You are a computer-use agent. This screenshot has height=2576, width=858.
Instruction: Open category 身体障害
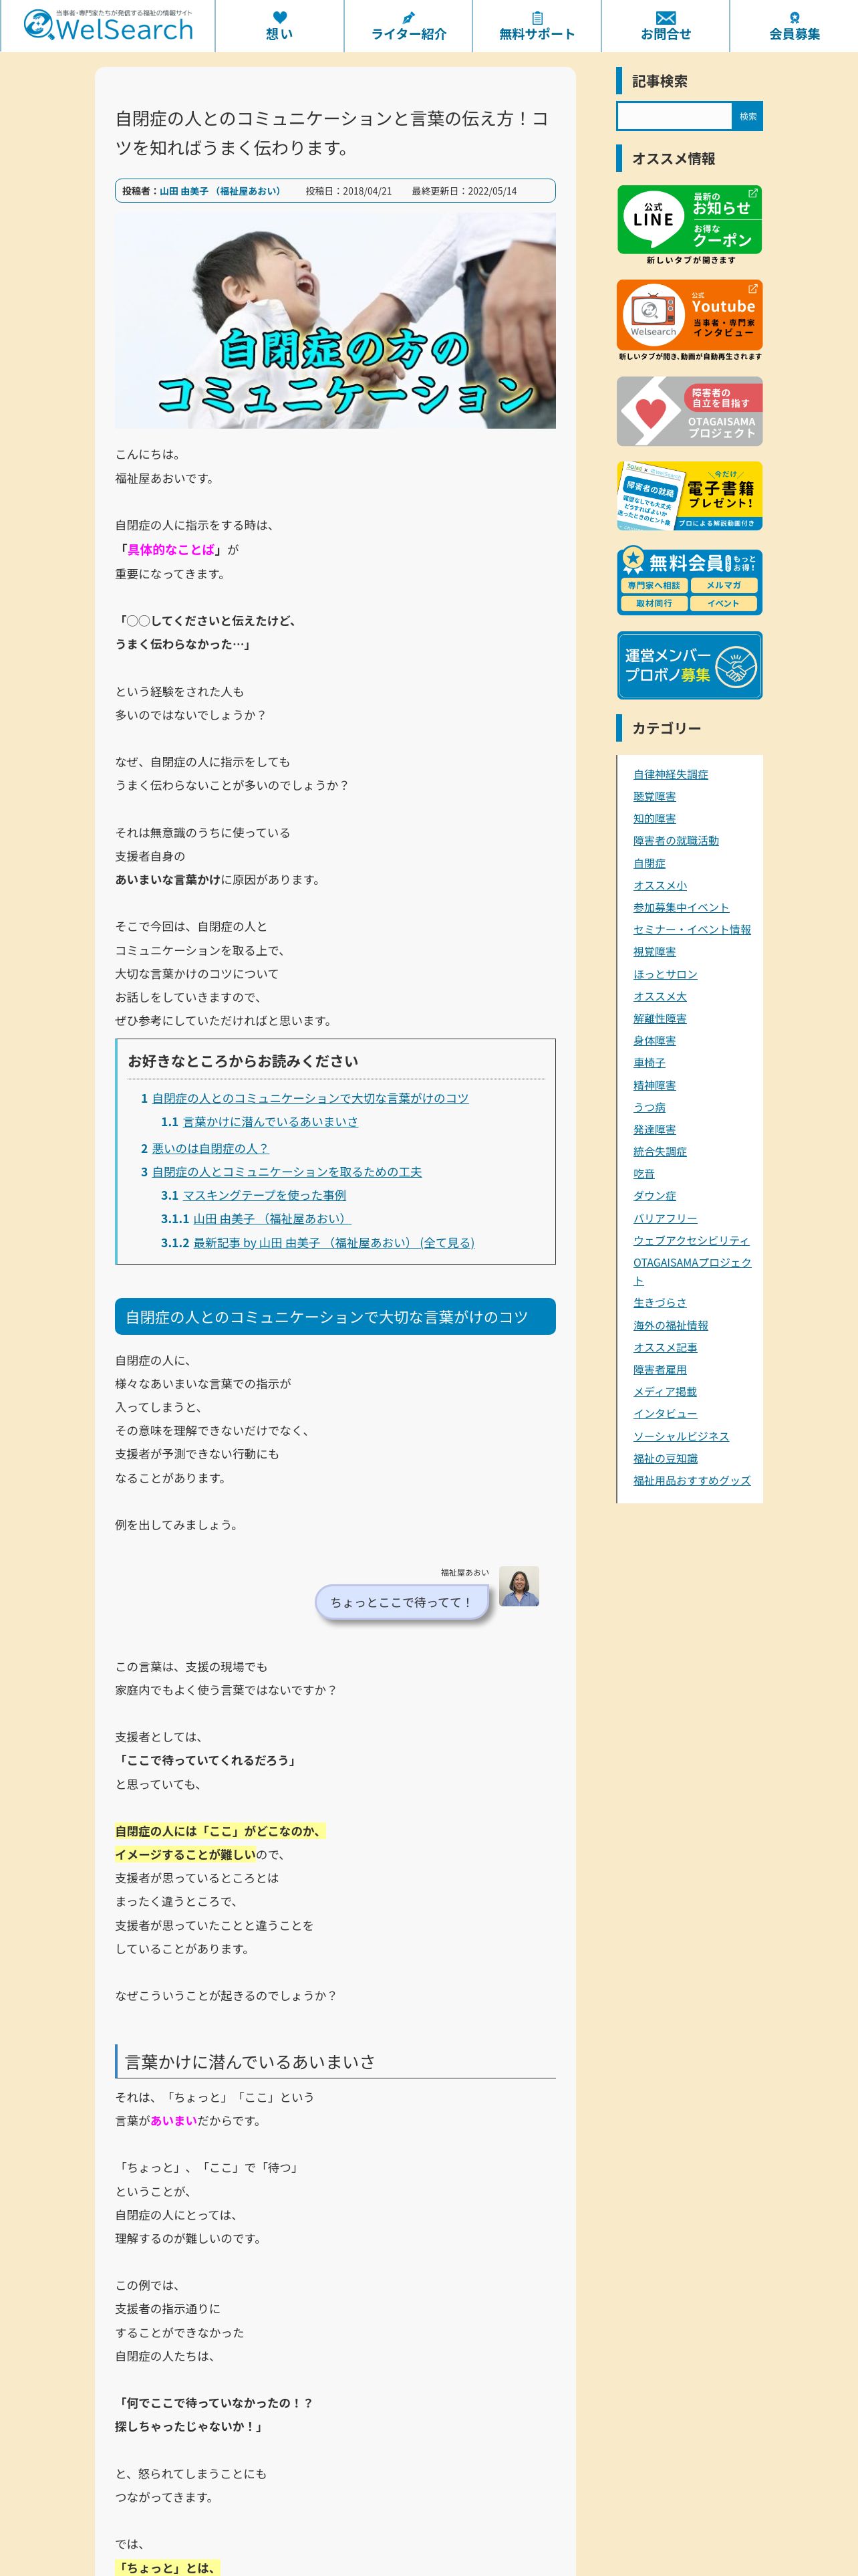pos(654,1041)
